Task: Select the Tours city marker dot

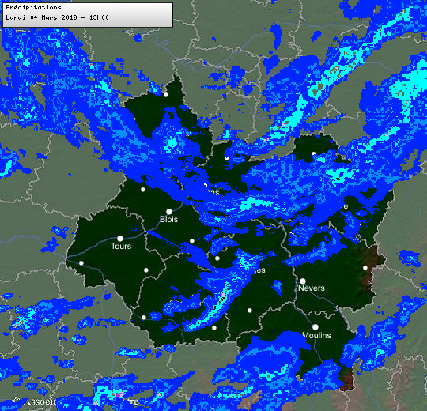Action: coord(120,239)
